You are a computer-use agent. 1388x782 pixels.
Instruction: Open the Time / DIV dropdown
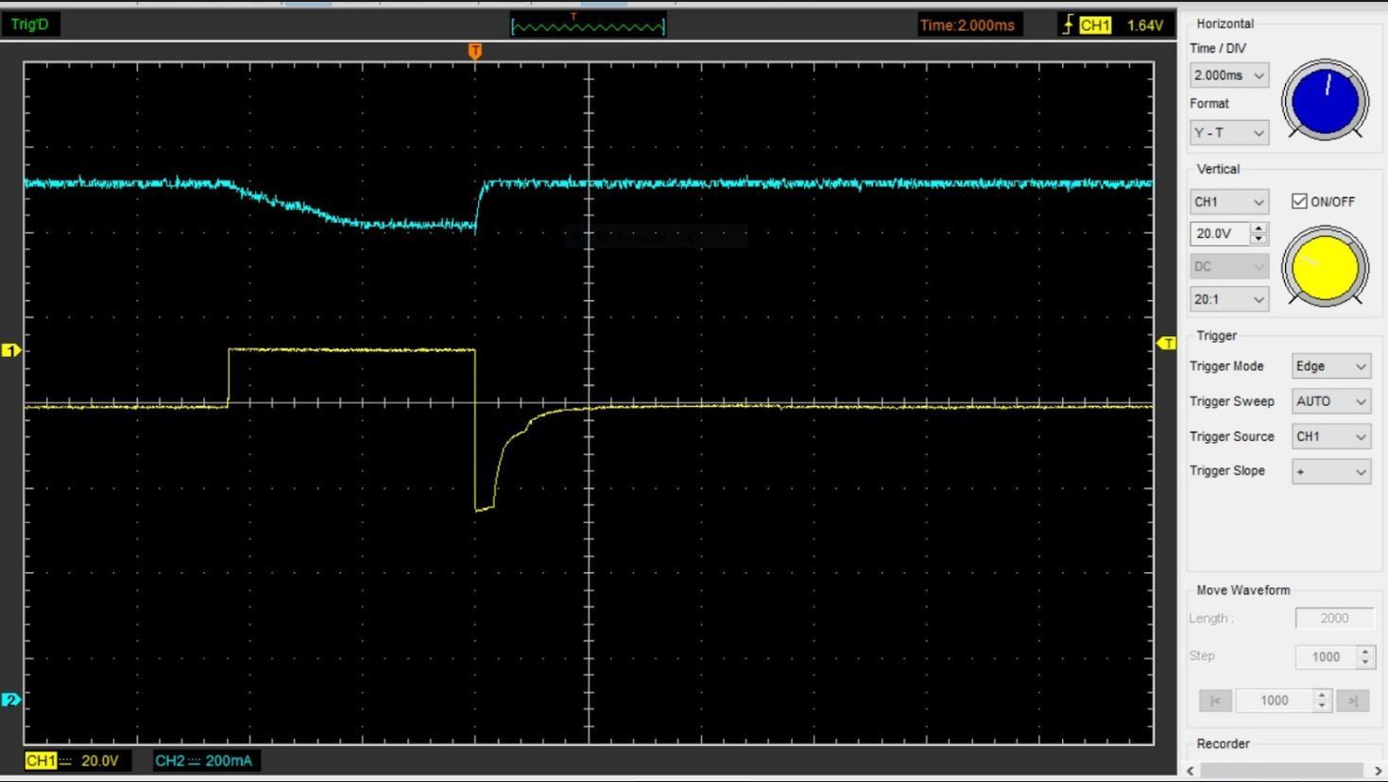1228,76
